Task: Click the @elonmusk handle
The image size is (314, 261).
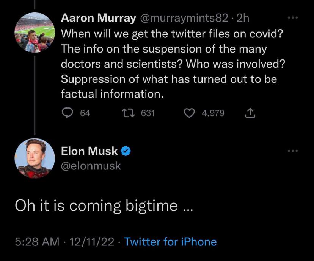Action: 91,166
